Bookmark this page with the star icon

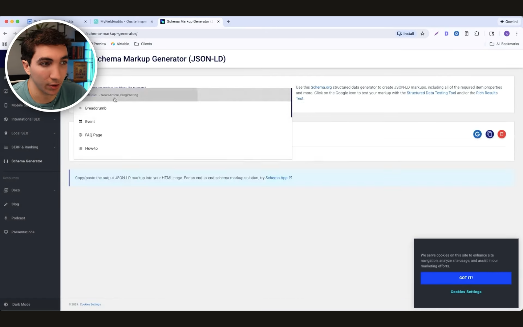click(422, 33)
